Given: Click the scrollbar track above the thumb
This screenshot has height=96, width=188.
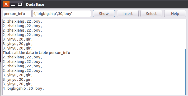Looking at the screenshot, I should (186, 34).
